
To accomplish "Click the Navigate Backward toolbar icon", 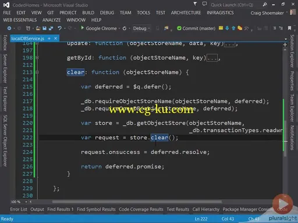I will 9,28.
